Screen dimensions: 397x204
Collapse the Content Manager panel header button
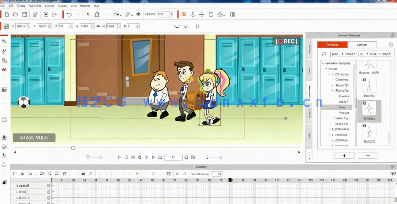392,35
